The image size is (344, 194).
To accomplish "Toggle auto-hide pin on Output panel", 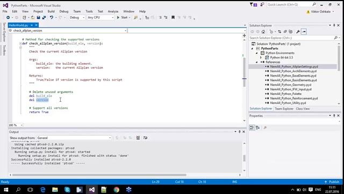I will (x=240, y=131).
